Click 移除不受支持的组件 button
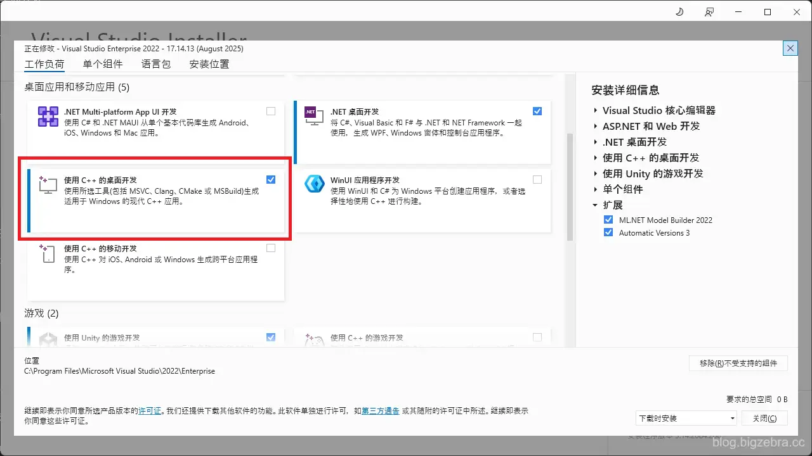 pos(738,363)
